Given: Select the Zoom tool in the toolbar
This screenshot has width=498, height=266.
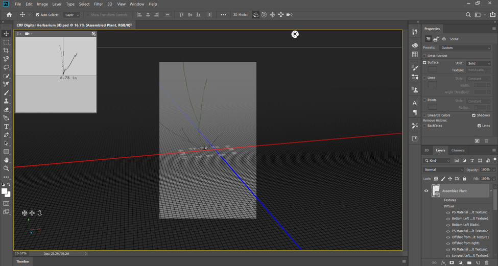Looking at the screenshot, I should pos(6,168).
